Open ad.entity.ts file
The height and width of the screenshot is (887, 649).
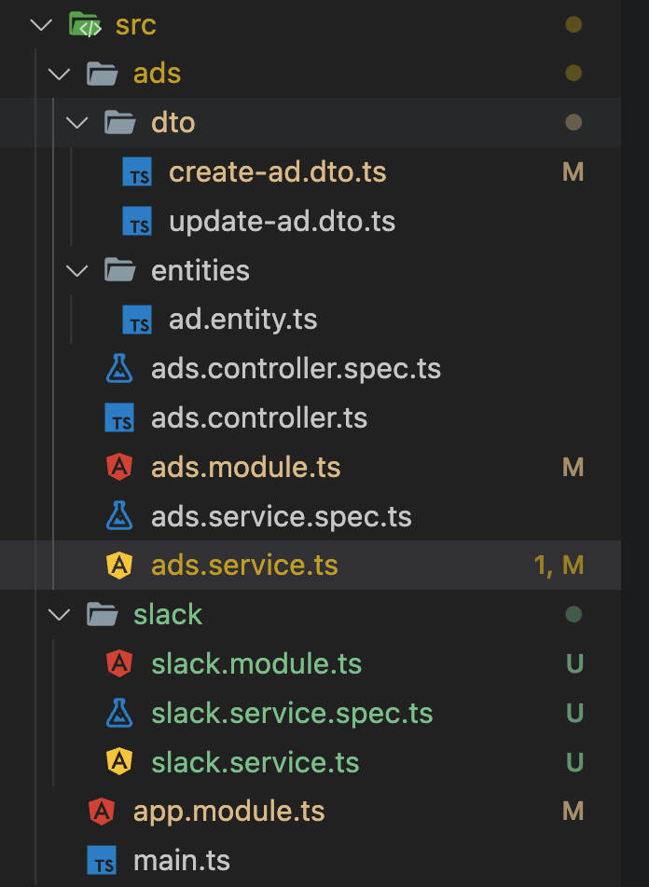242,321
